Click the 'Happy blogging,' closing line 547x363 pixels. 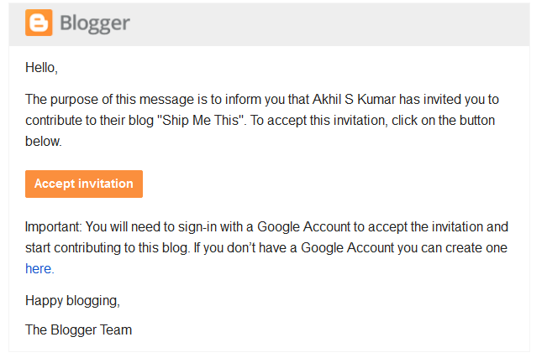72,299
